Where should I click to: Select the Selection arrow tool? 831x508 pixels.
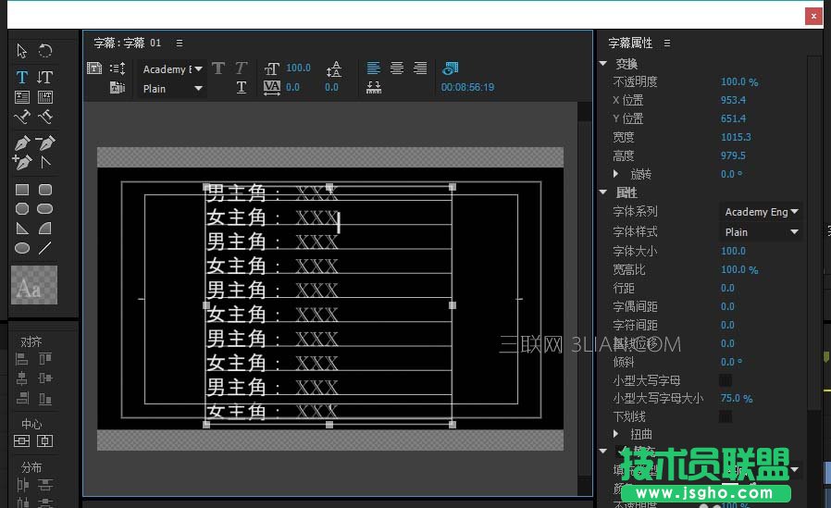click(21, 51)
